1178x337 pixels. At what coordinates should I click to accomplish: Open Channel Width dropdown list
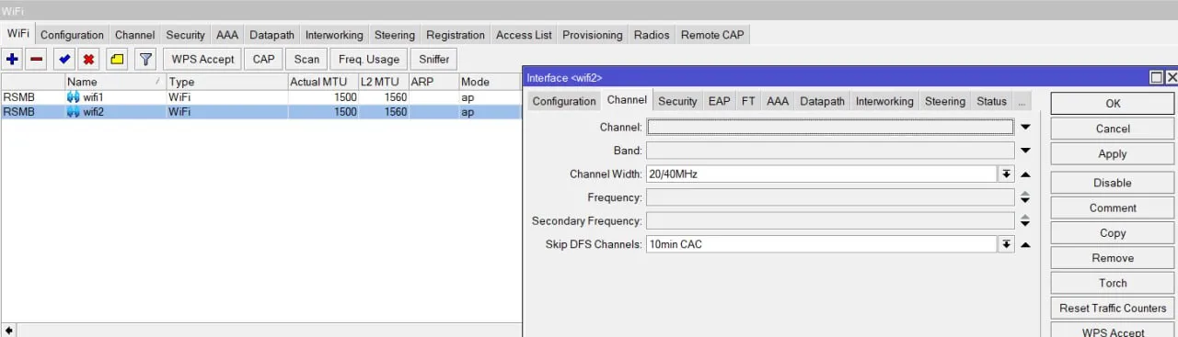pyautogui.click(x=1007, y=174)
